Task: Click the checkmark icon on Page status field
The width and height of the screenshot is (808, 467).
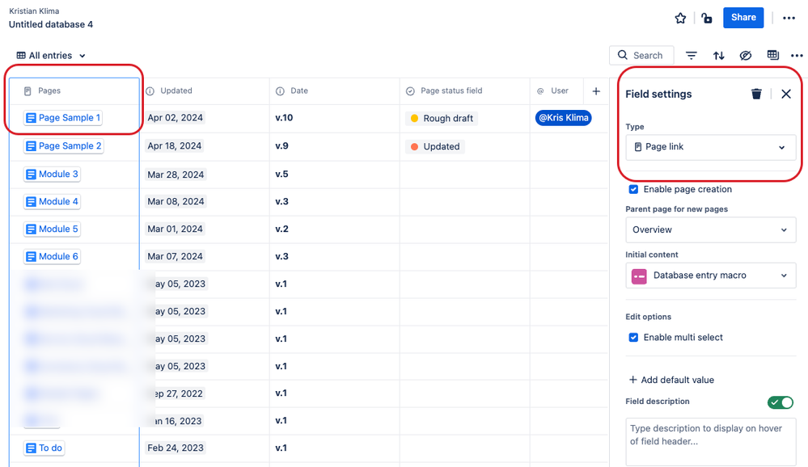Action: pos(411,90)
